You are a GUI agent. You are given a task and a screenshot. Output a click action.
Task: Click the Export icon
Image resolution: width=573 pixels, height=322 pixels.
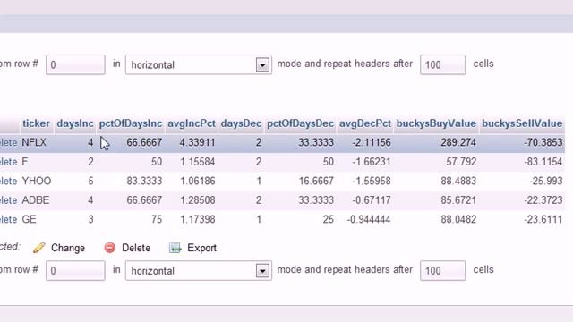[175, 248]
